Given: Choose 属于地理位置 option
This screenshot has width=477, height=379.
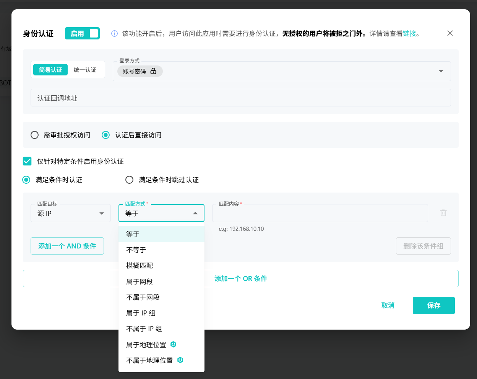Looking at the screenshot, I should point(161,345).
